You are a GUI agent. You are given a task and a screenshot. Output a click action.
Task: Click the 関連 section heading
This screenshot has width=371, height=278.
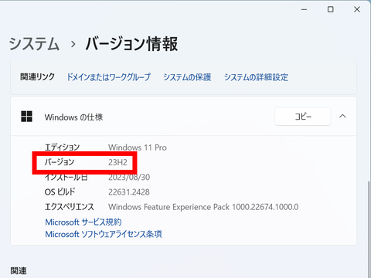click(19, 271)
